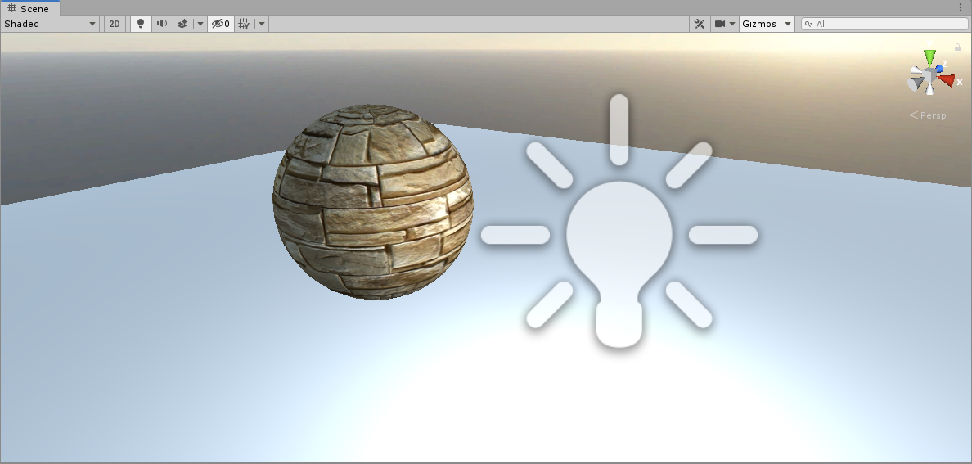Open the Shaded draw mode dropdown
The image size is (972, 464).
(50, 24)
